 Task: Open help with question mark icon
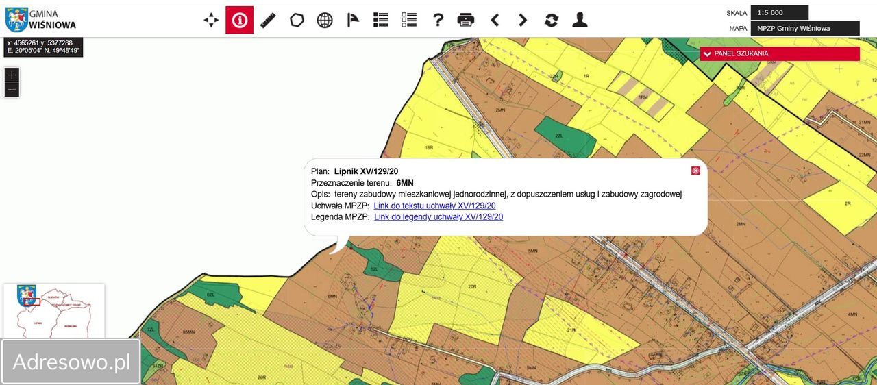[x=438, y=20]
